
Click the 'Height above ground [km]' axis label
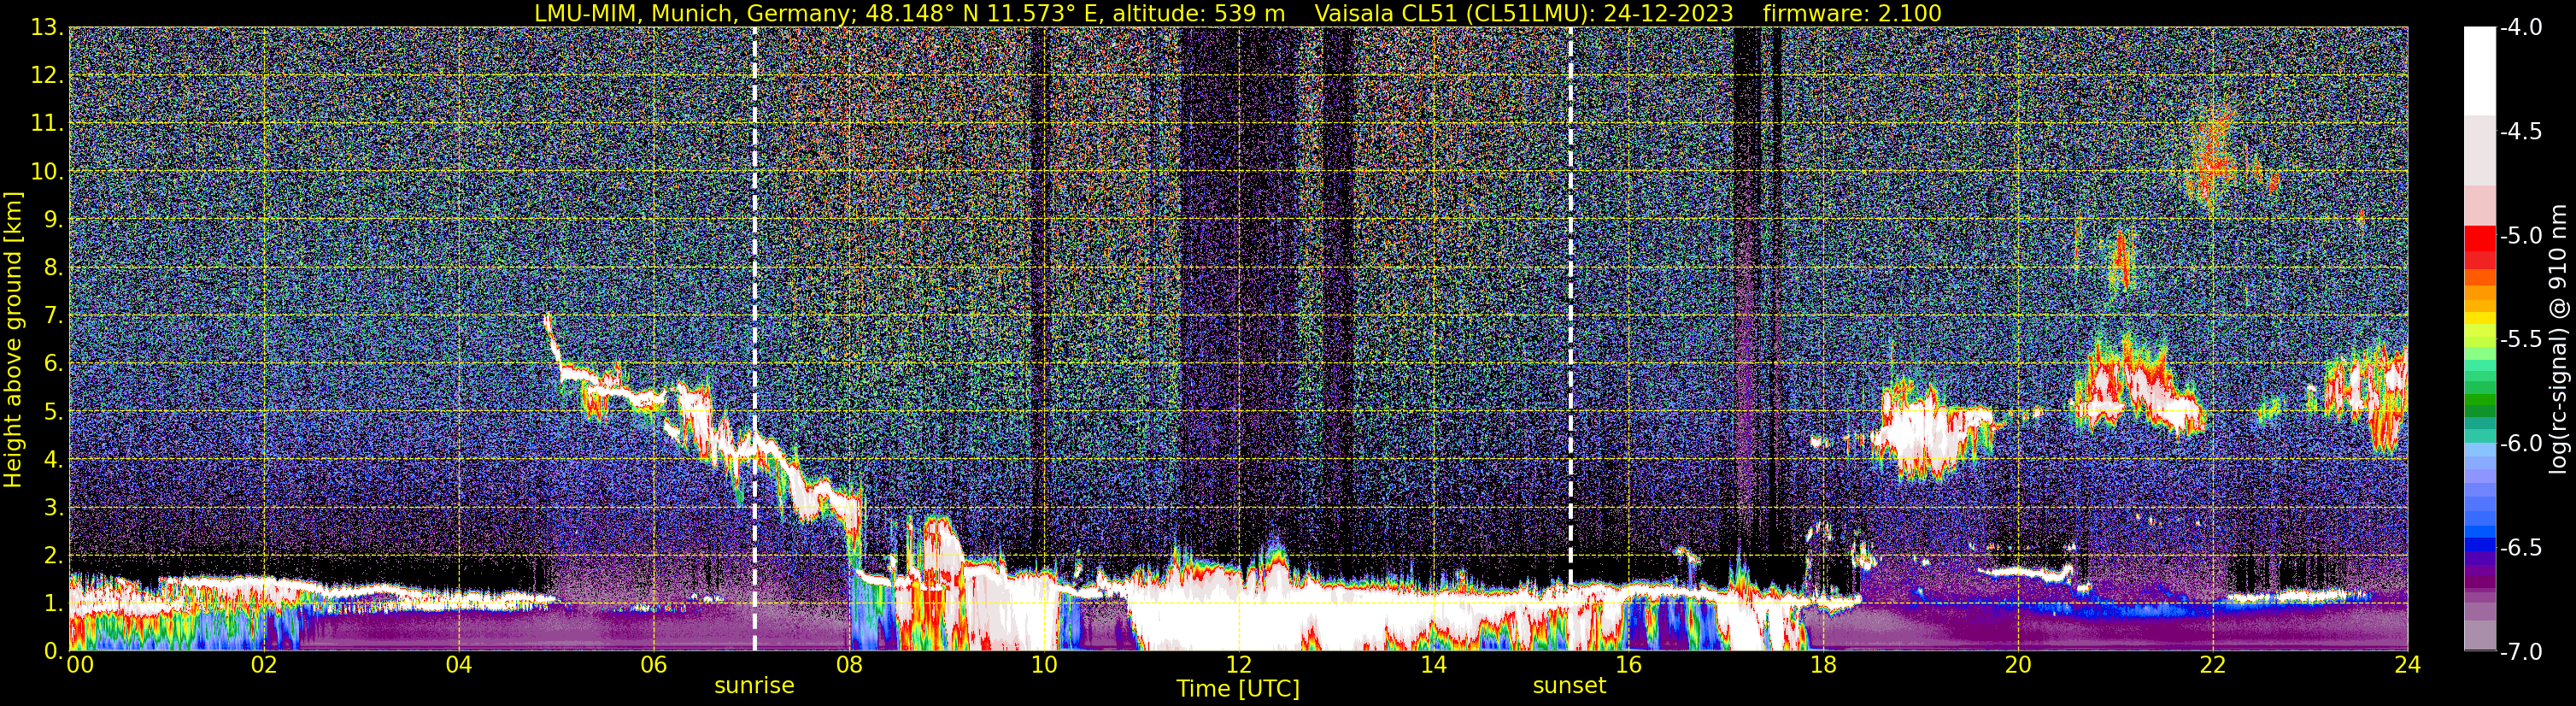[x=13, y=339]
